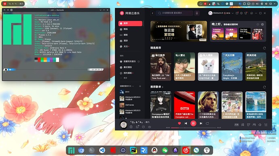Open the lyrics icon in the player bar
This screenshot has height=156, width=279.
point(243,125)
